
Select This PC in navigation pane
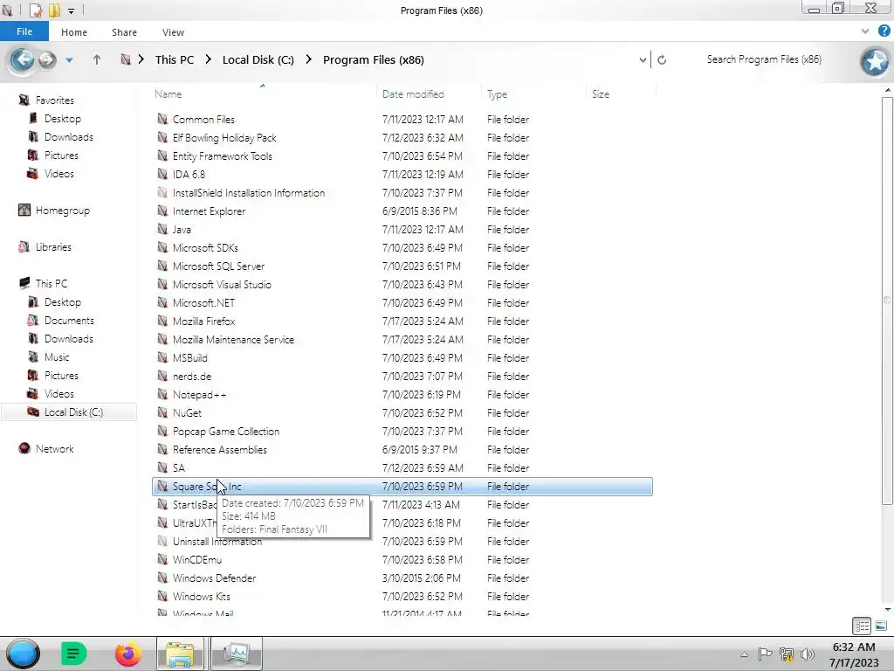[x=51, y=284]
